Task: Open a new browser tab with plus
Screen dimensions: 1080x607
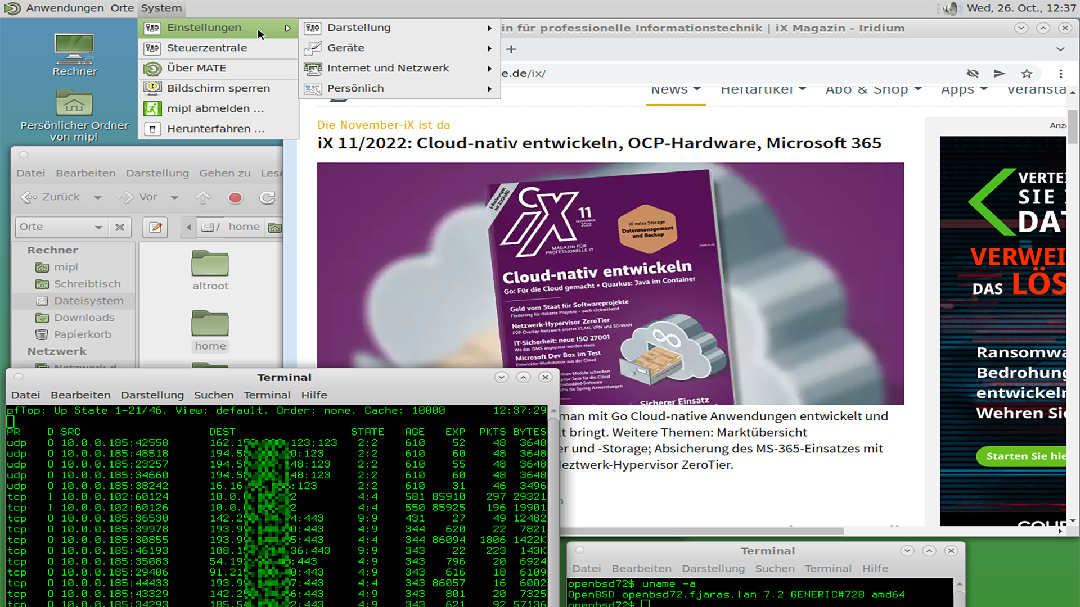Action: pos(511,49)
